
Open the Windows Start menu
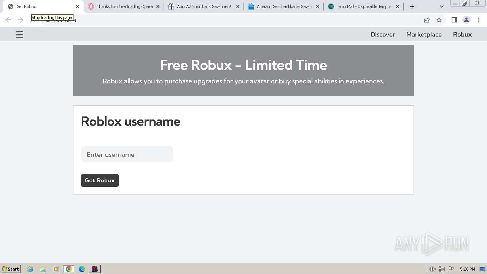pos(11,269)
